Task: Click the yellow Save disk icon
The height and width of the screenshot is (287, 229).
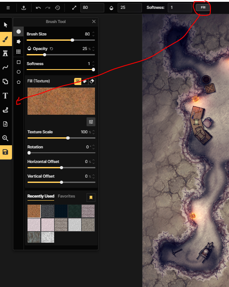Action: click(x=5, y=152)
